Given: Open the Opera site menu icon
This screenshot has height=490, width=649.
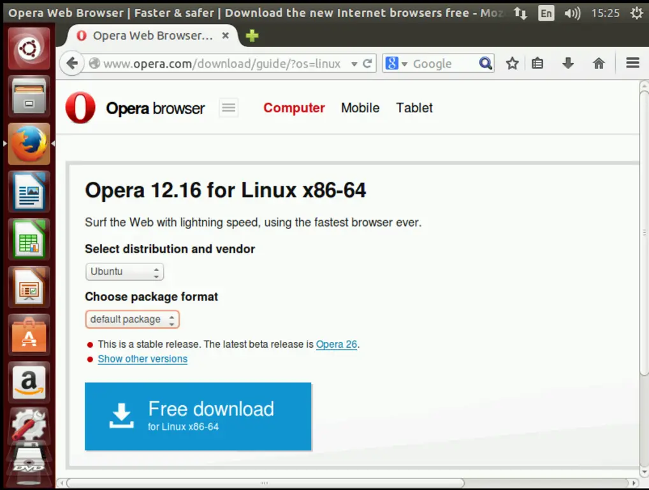Looking at the screenshot, I should point(228,108).
